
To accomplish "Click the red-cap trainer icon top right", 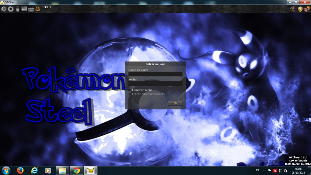I will tap(293, 9).
